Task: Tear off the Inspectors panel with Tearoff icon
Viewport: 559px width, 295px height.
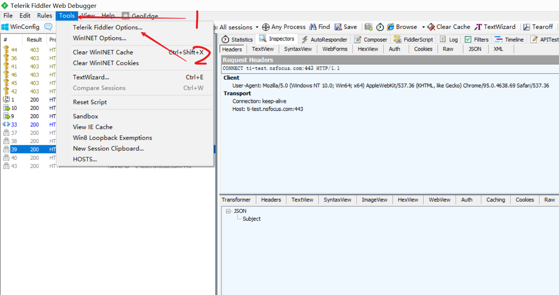Action: click(x=538, y=27)
